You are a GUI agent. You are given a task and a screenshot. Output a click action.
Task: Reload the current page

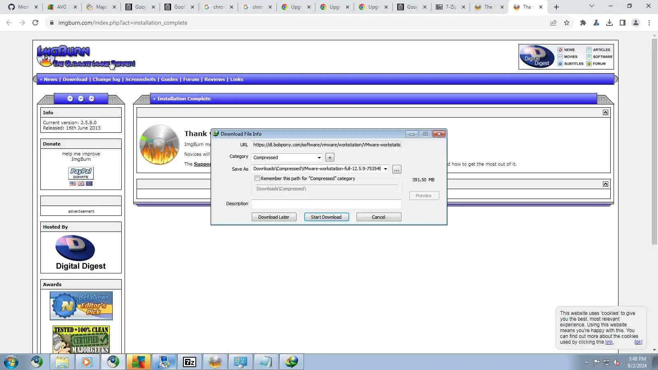coord(35,23)
